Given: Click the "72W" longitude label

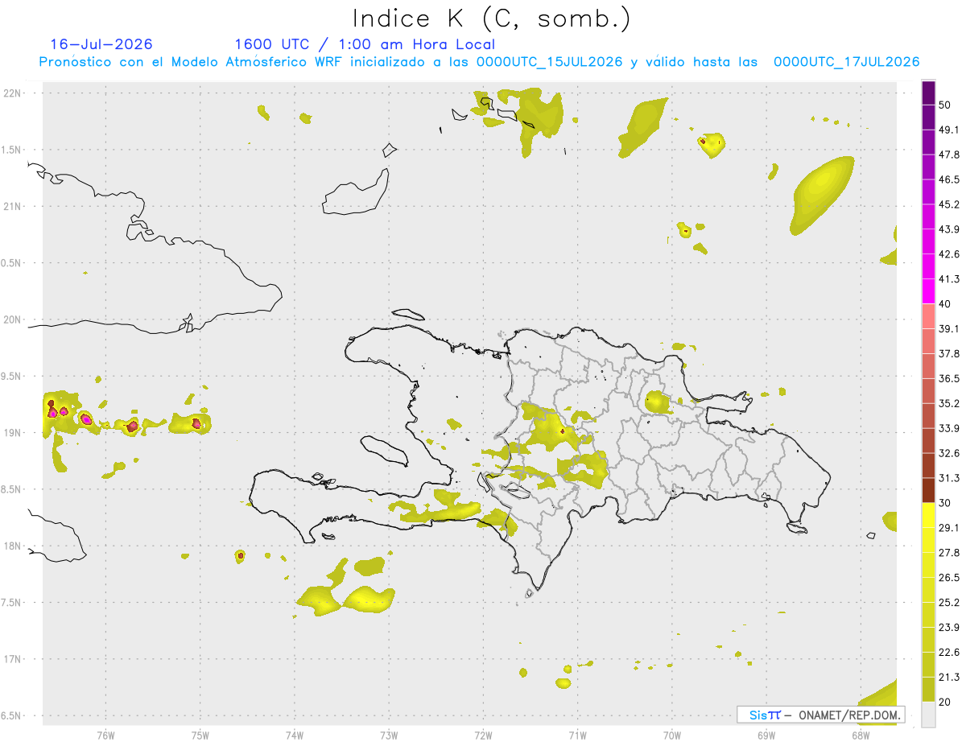Looking at the screenshot, I should tap(483, 735).
